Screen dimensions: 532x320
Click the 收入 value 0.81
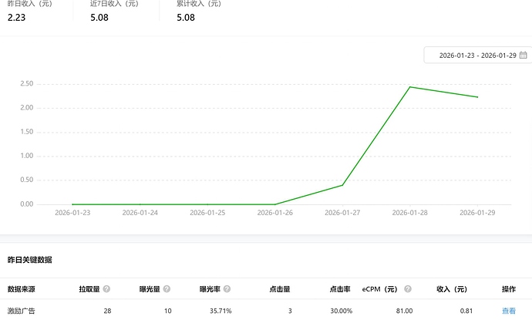(x=466, y=311)
